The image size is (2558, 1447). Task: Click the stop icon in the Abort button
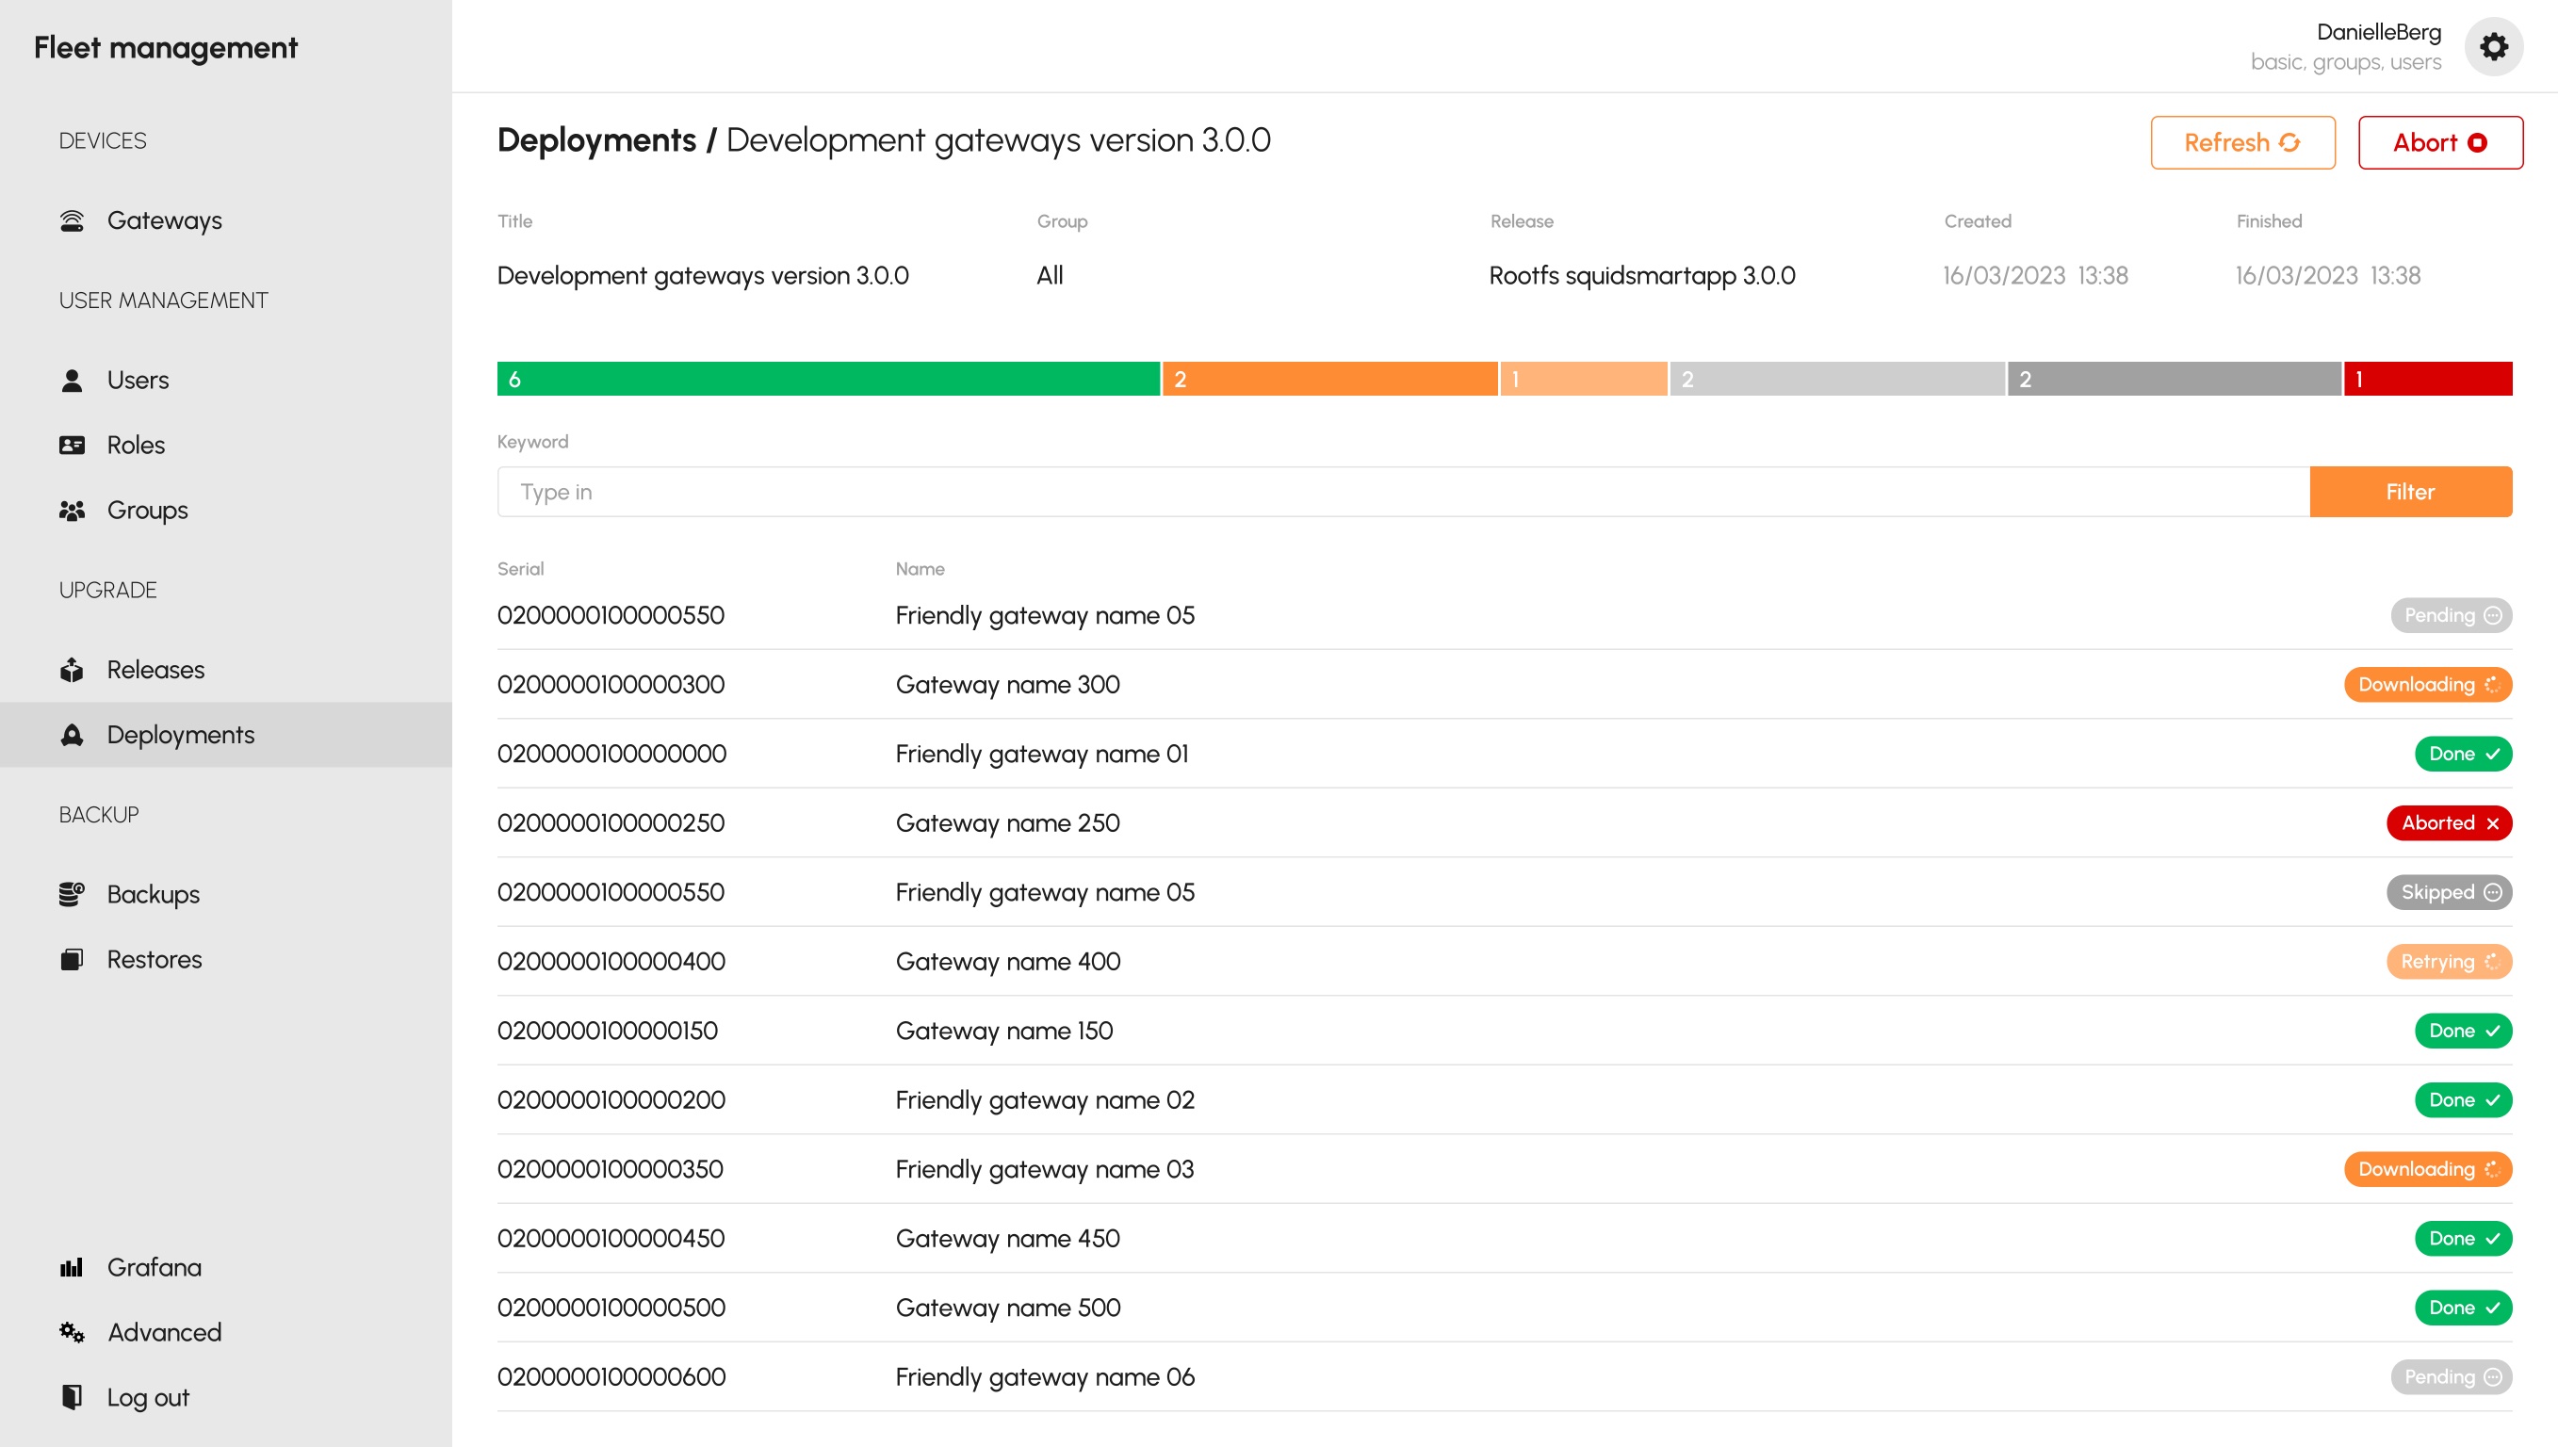2478,143
